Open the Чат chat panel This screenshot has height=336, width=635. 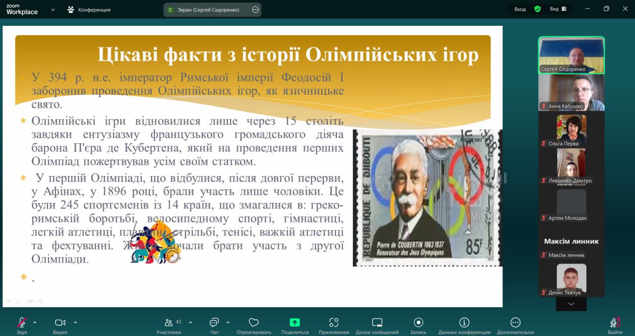pos(214,323)
